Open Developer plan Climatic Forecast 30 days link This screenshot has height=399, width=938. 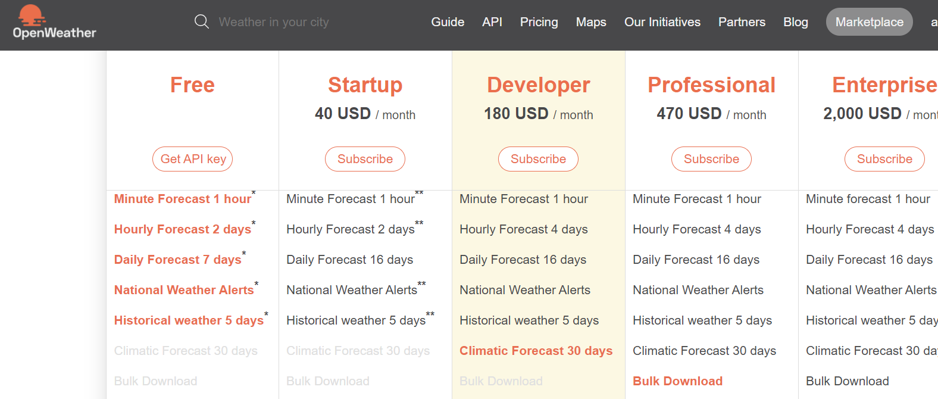[536, 351]
